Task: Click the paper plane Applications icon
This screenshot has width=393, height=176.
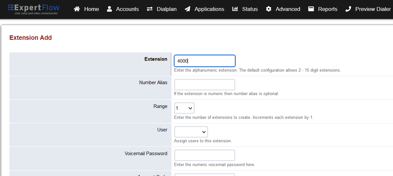Action: point(187,9)
